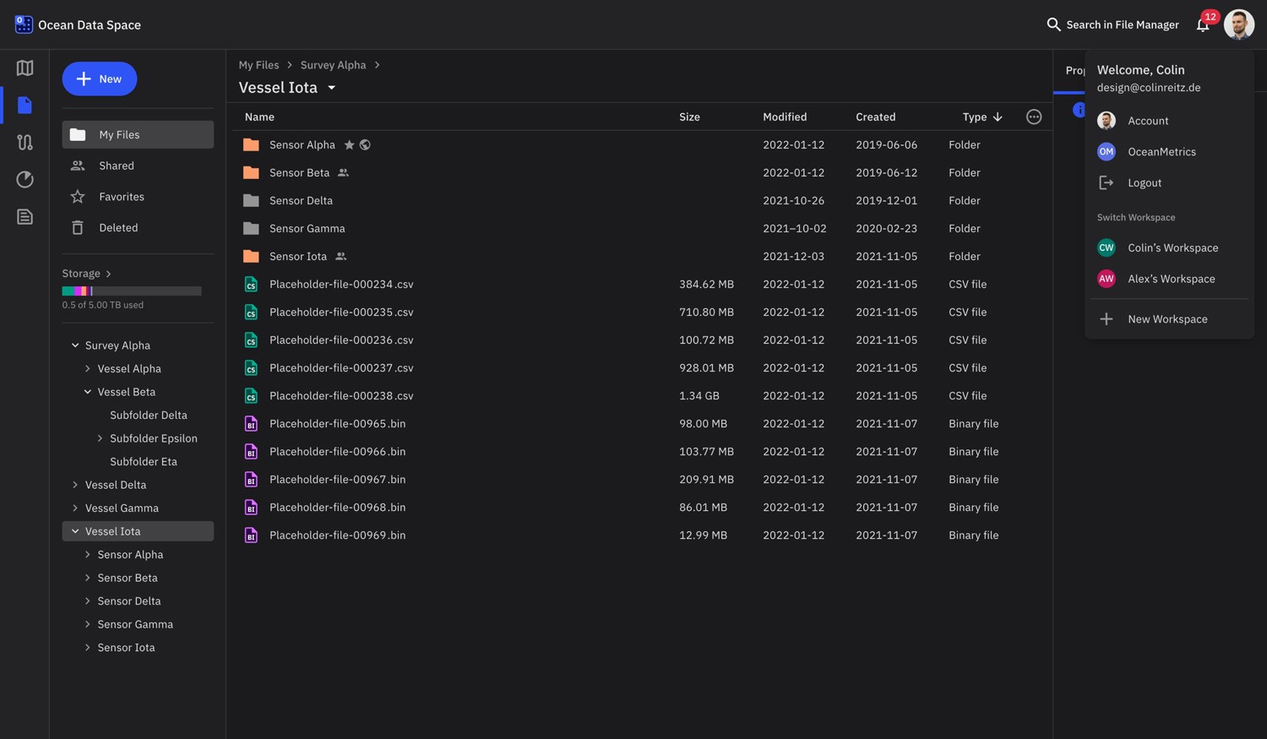Open the reports icon at the bottom left rail
The image size is (1267, 739).
tap(24, 216)
